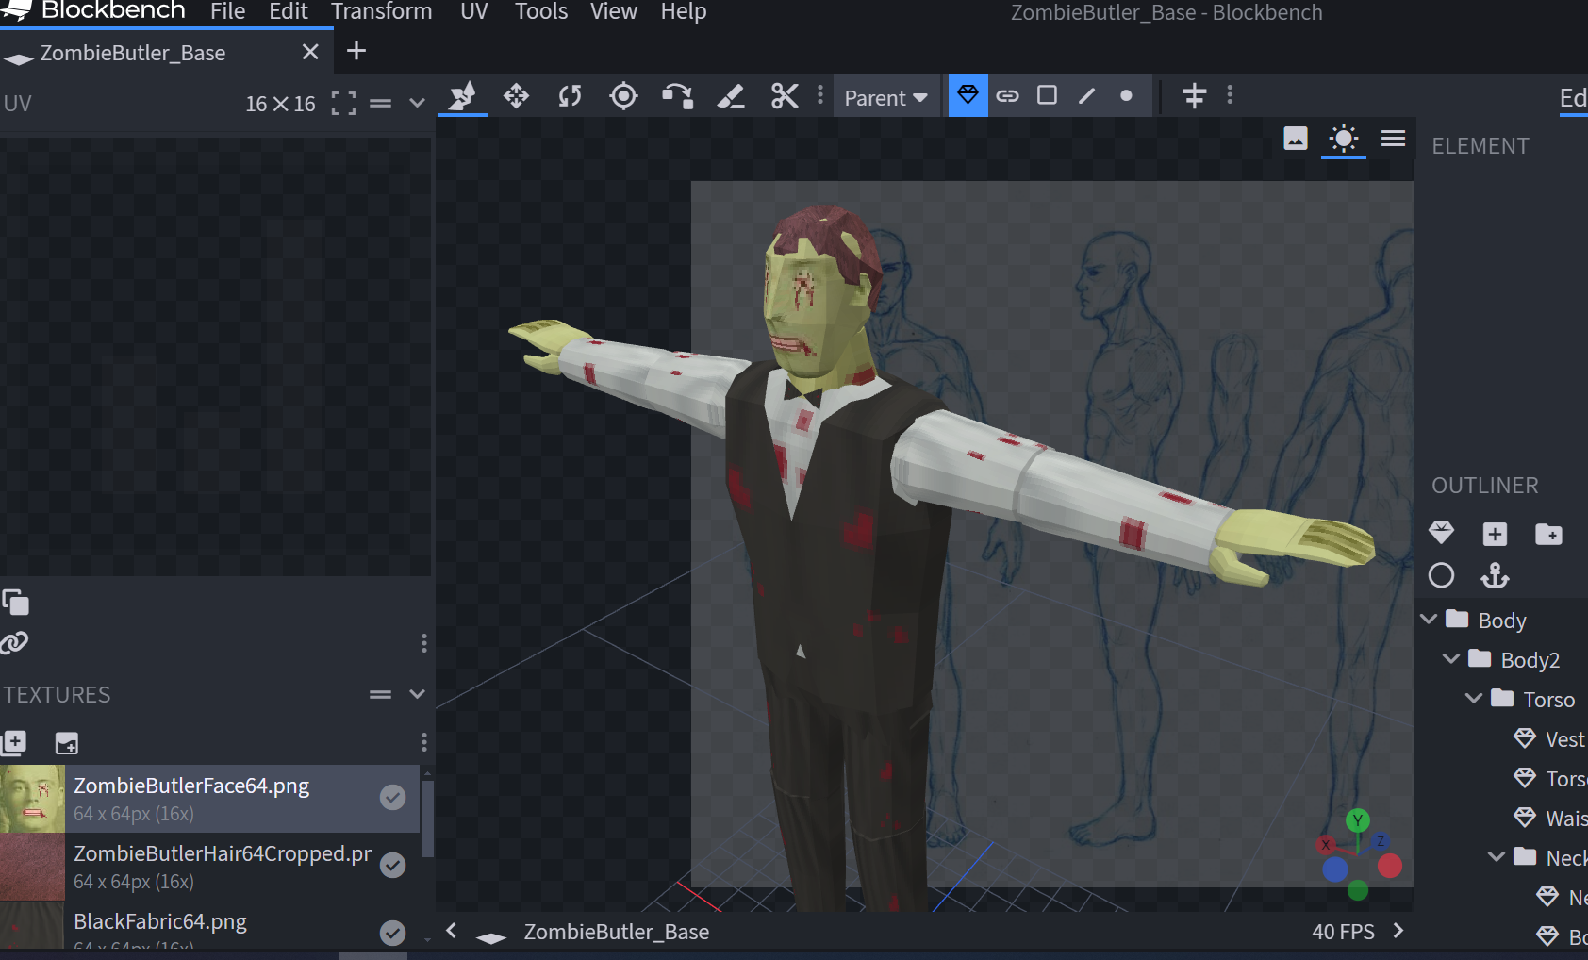The image size is (1588, 960).
Task: Collapse the Textures panel chevron
Action: [x=417, y=694]
